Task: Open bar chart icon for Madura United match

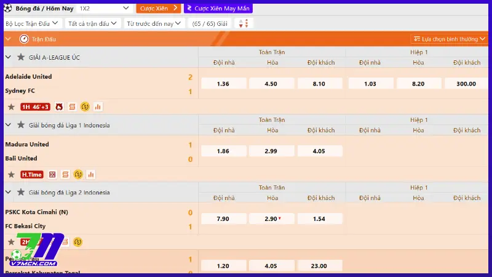Action: coord(91,174)
